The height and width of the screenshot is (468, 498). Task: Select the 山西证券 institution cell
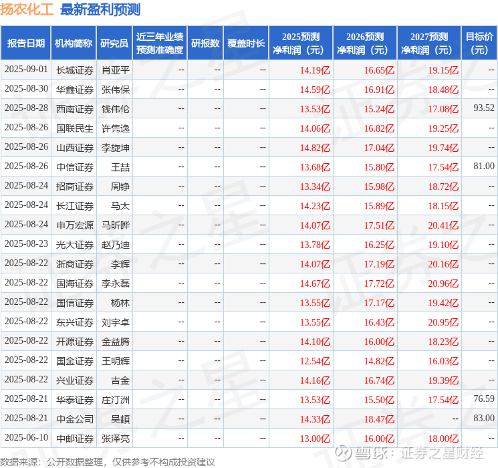coord(75,148)
